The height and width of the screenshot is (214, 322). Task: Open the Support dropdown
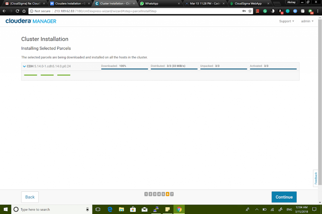[286, 21]
